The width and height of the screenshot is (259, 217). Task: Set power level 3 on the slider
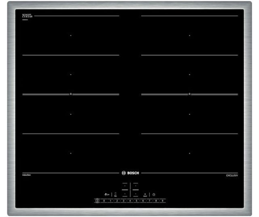(123, 201)
